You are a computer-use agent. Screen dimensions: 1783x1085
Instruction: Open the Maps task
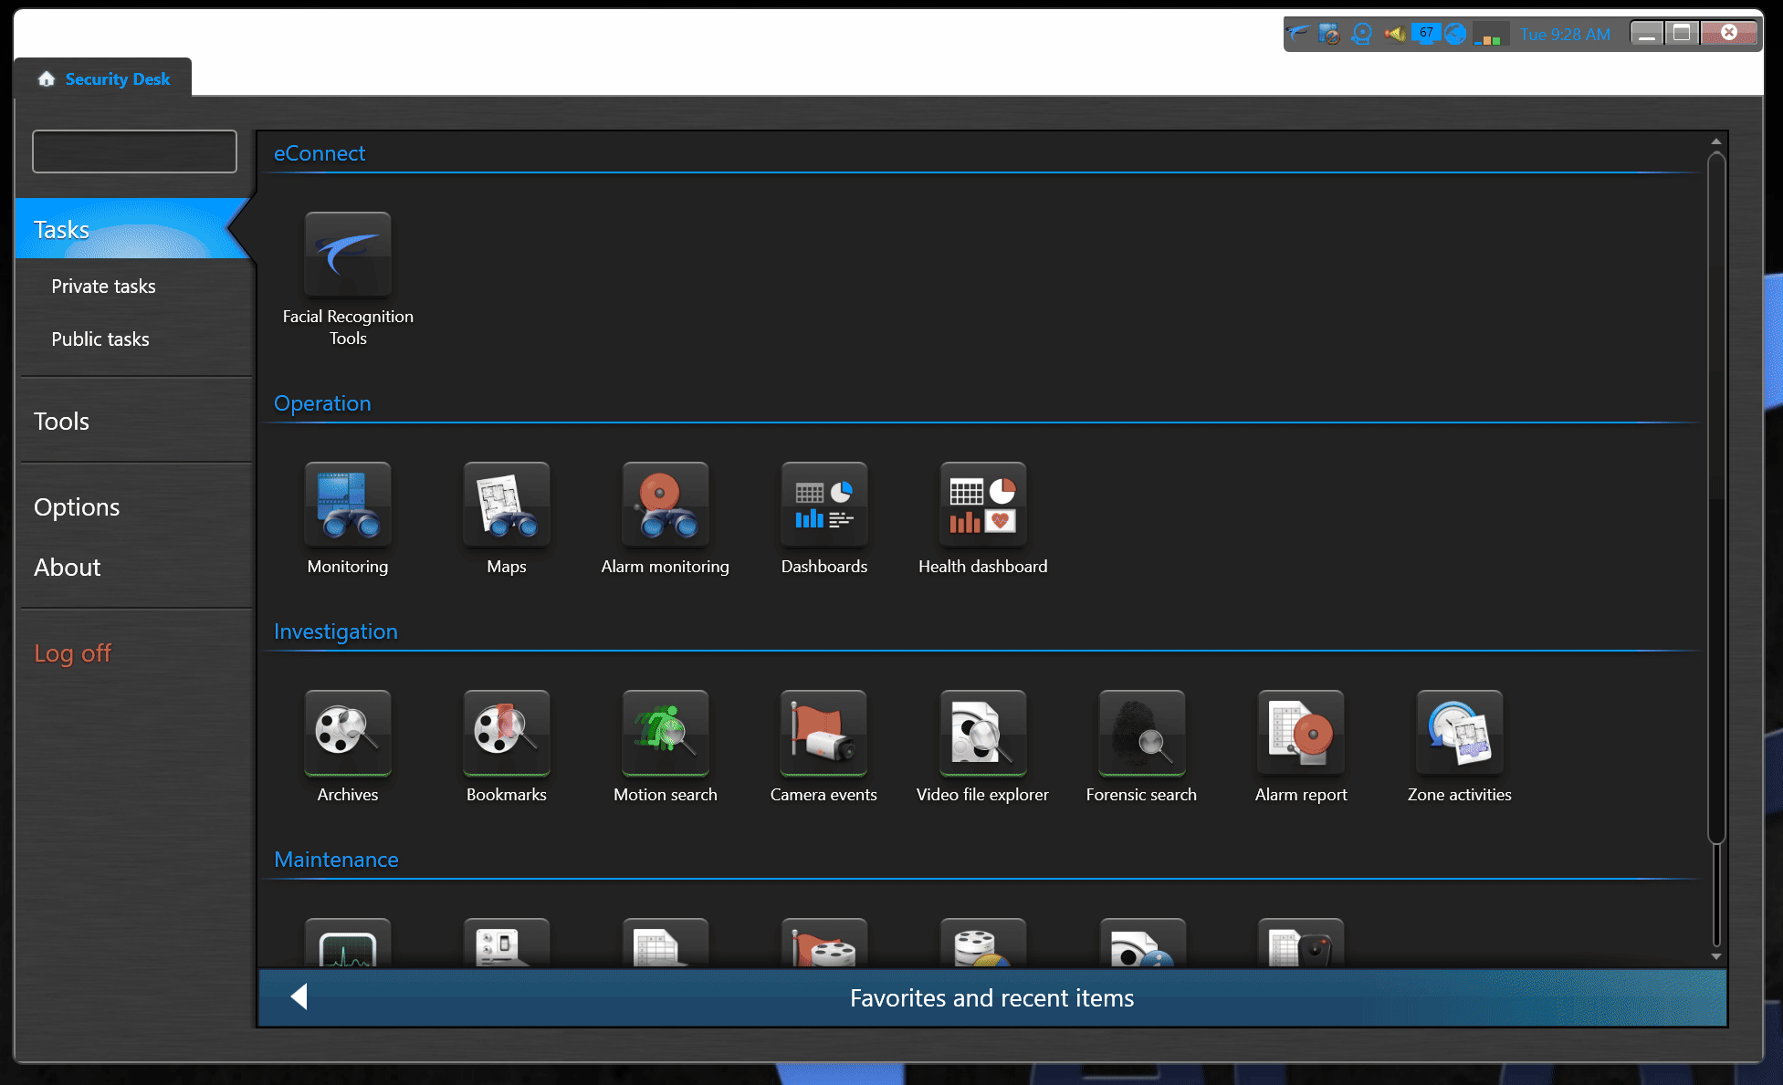507,505
